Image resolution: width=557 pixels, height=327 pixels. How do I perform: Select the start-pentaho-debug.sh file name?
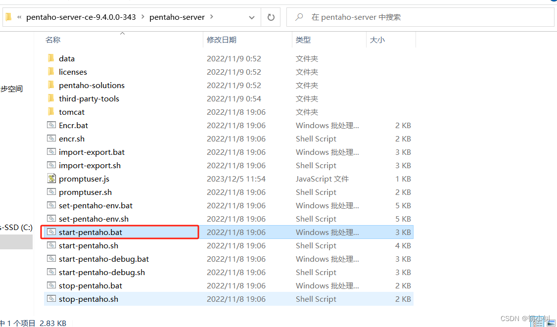(102, 273)
